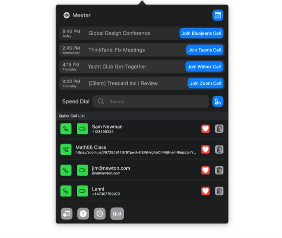
Task: Open the settings gear button
Action: (100, 214)
